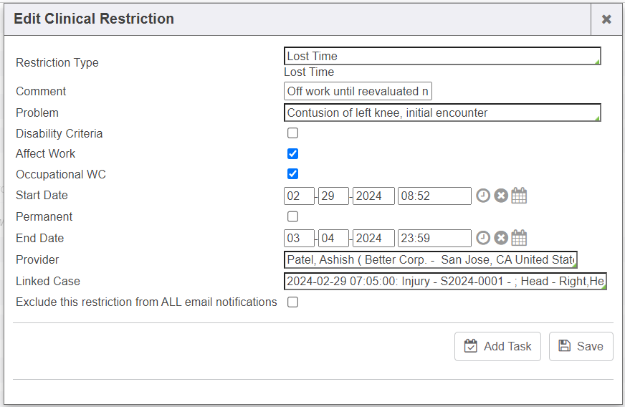
Task: Mark the restriction as Permanent
Action: (x=292, y=216)
